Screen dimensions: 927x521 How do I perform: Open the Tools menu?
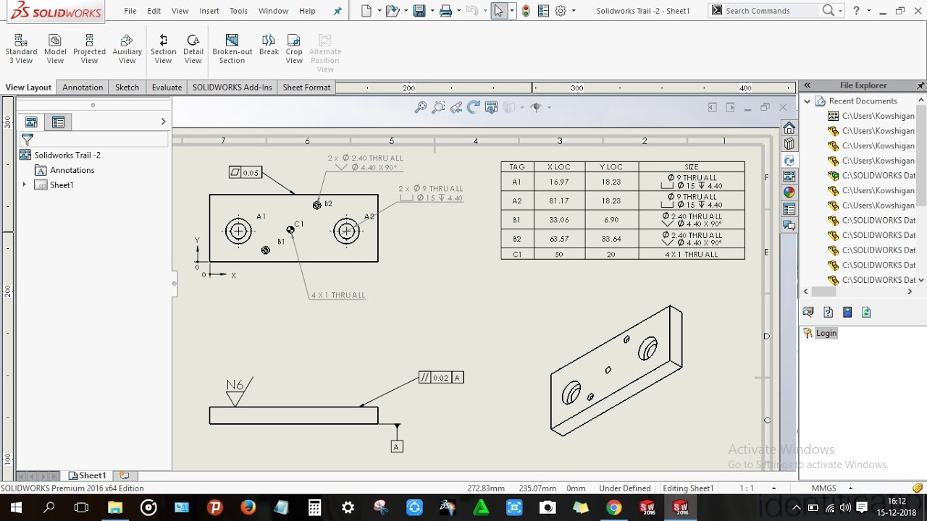pos(238,11)
